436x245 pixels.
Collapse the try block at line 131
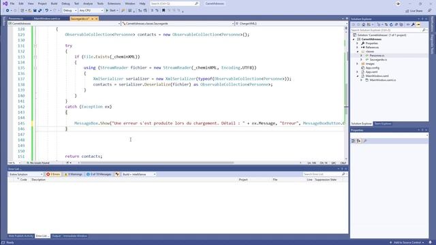click(35, 46)
